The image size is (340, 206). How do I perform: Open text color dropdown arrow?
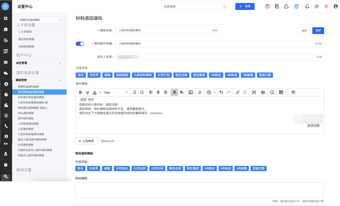100,92
